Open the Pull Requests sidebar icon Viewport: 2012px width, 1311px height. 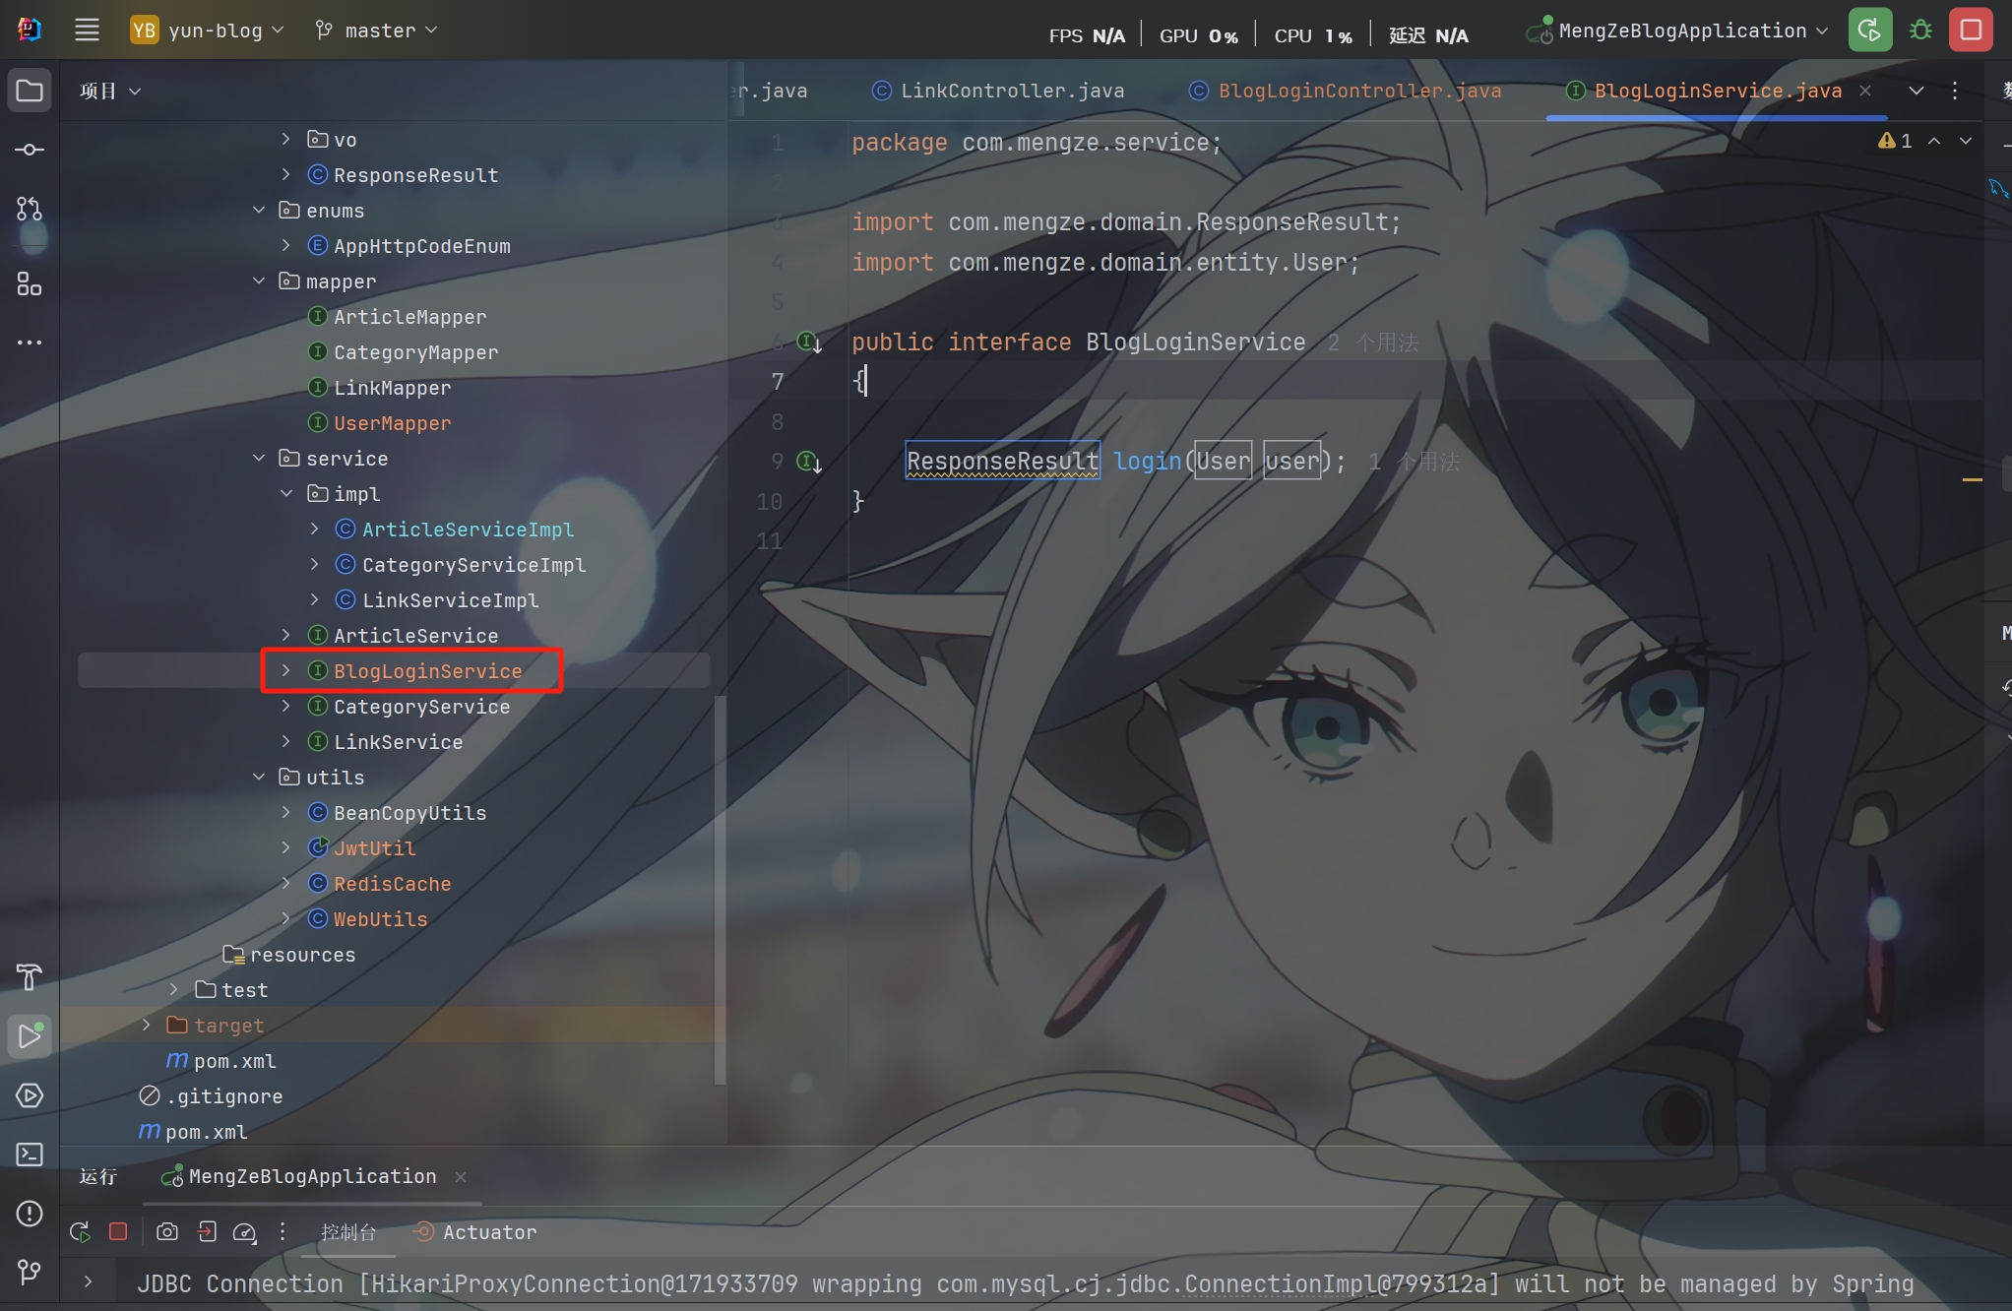30,209
